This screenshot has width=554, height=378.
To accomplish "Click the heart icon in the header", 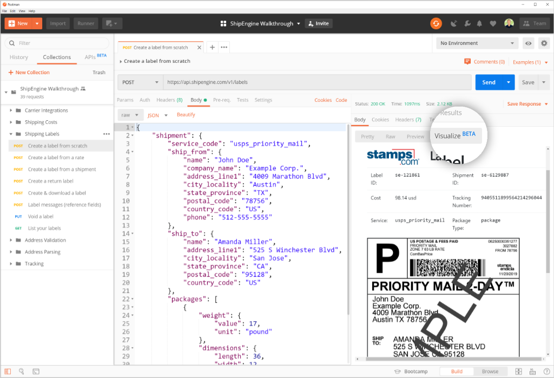I will tap(493, 23).
